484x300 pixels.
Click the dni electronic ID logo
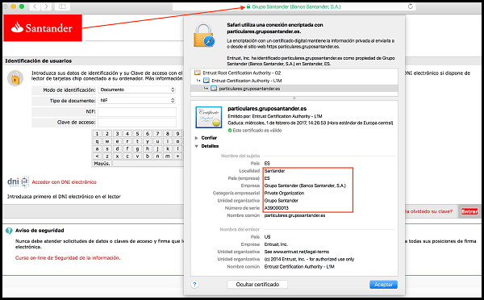[19, 181]
